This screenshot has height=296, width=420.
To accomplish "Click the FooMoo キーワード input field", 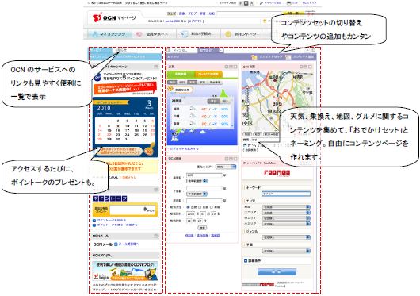I will (286, 194).
